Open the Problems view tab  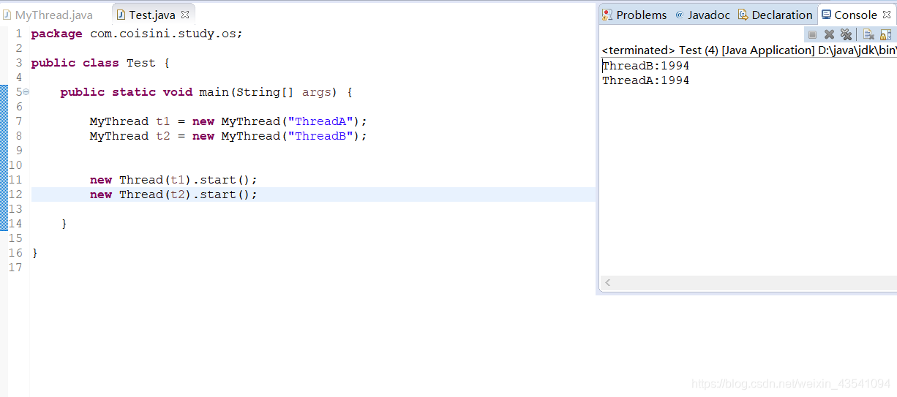coord(634,15)
